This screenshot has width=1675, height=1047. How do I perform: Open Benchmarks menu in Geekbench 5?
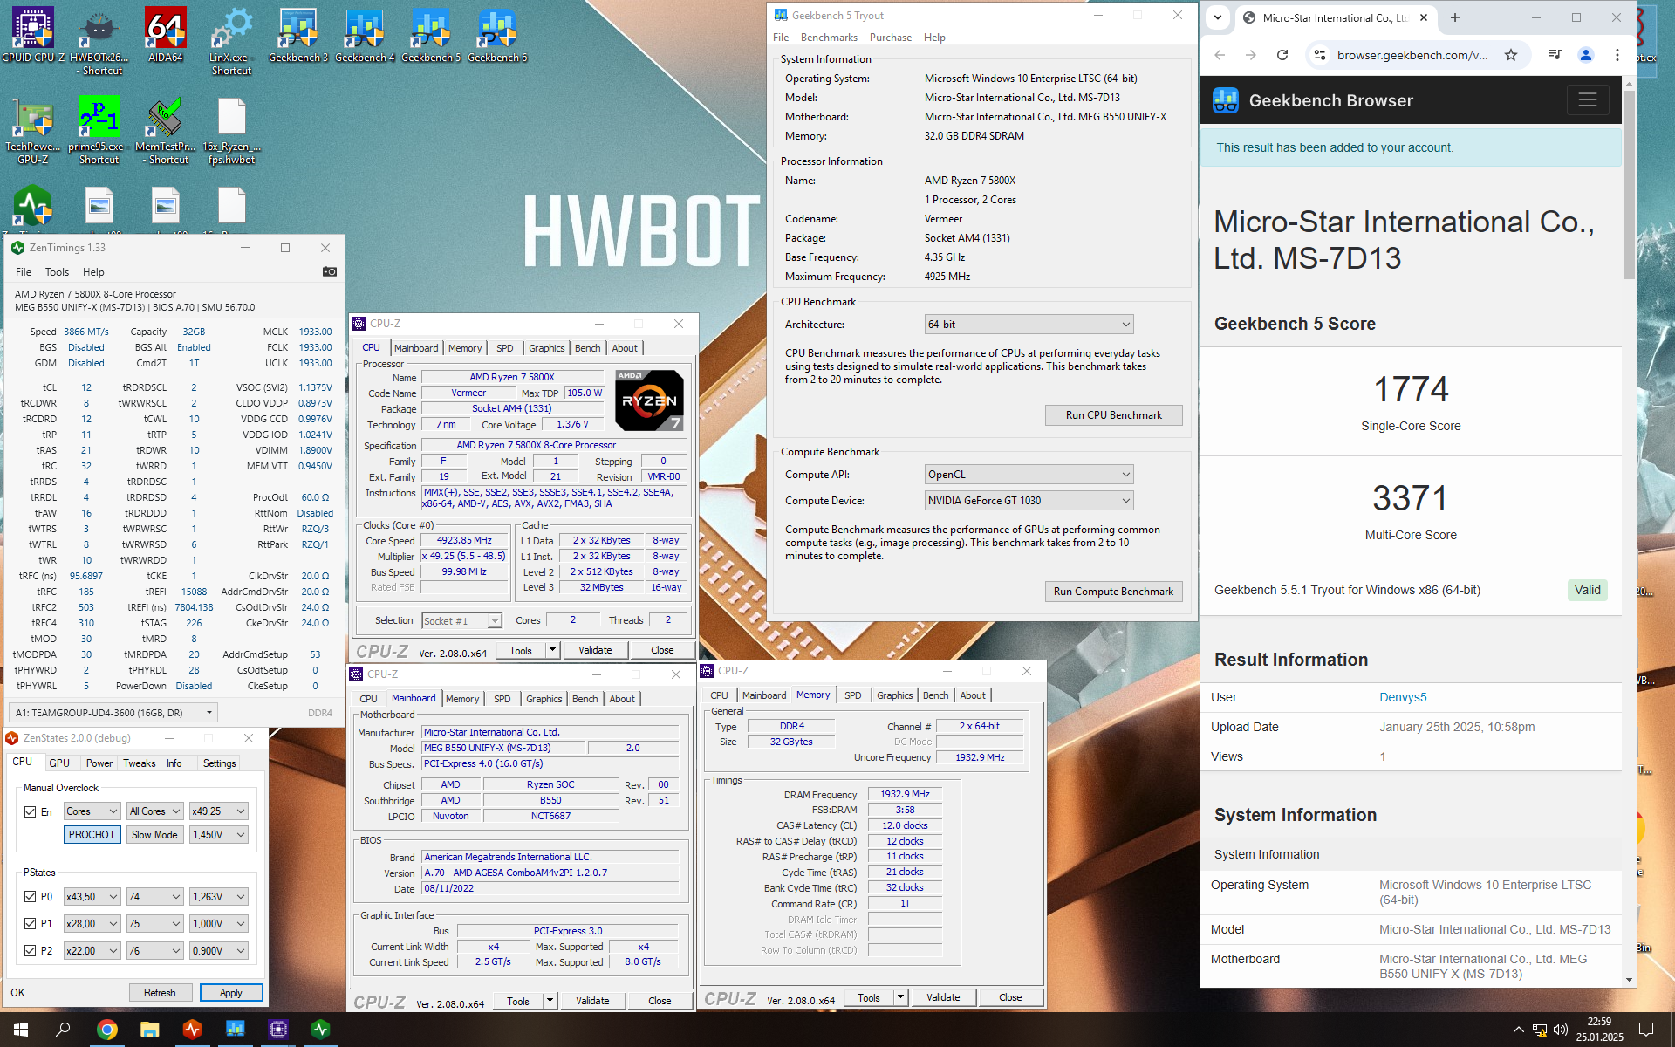coord(829,38)
